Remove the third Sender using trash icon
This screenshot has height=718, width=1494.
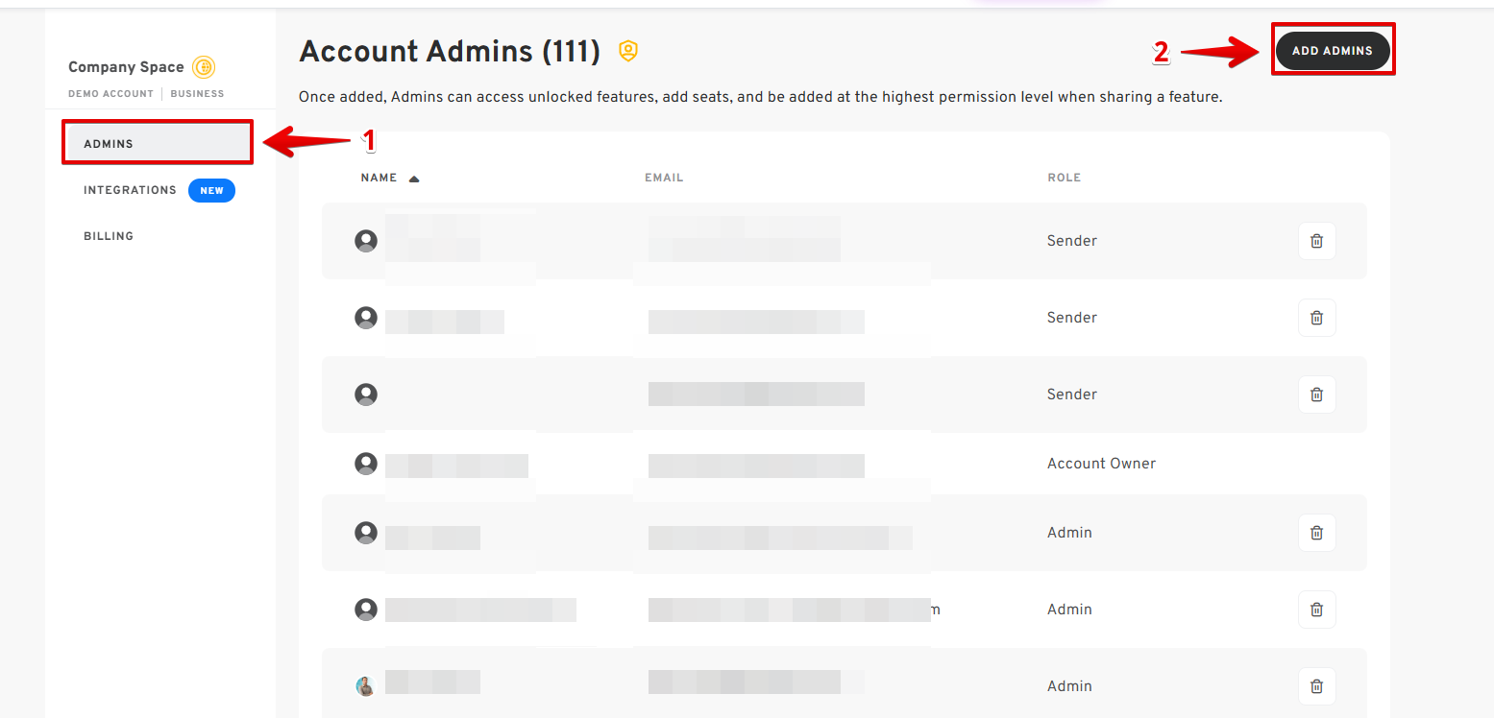pos(1316,395)
